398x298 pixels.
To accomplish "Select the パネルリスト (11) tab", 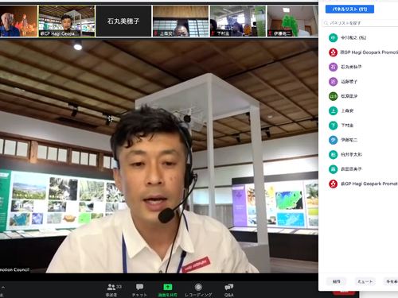I will [349, 10].
